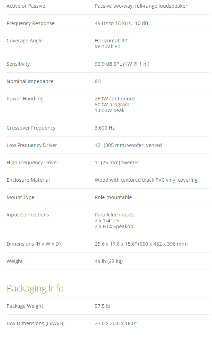Click the Package Weight 57.5 lb value

pos(102,306)
